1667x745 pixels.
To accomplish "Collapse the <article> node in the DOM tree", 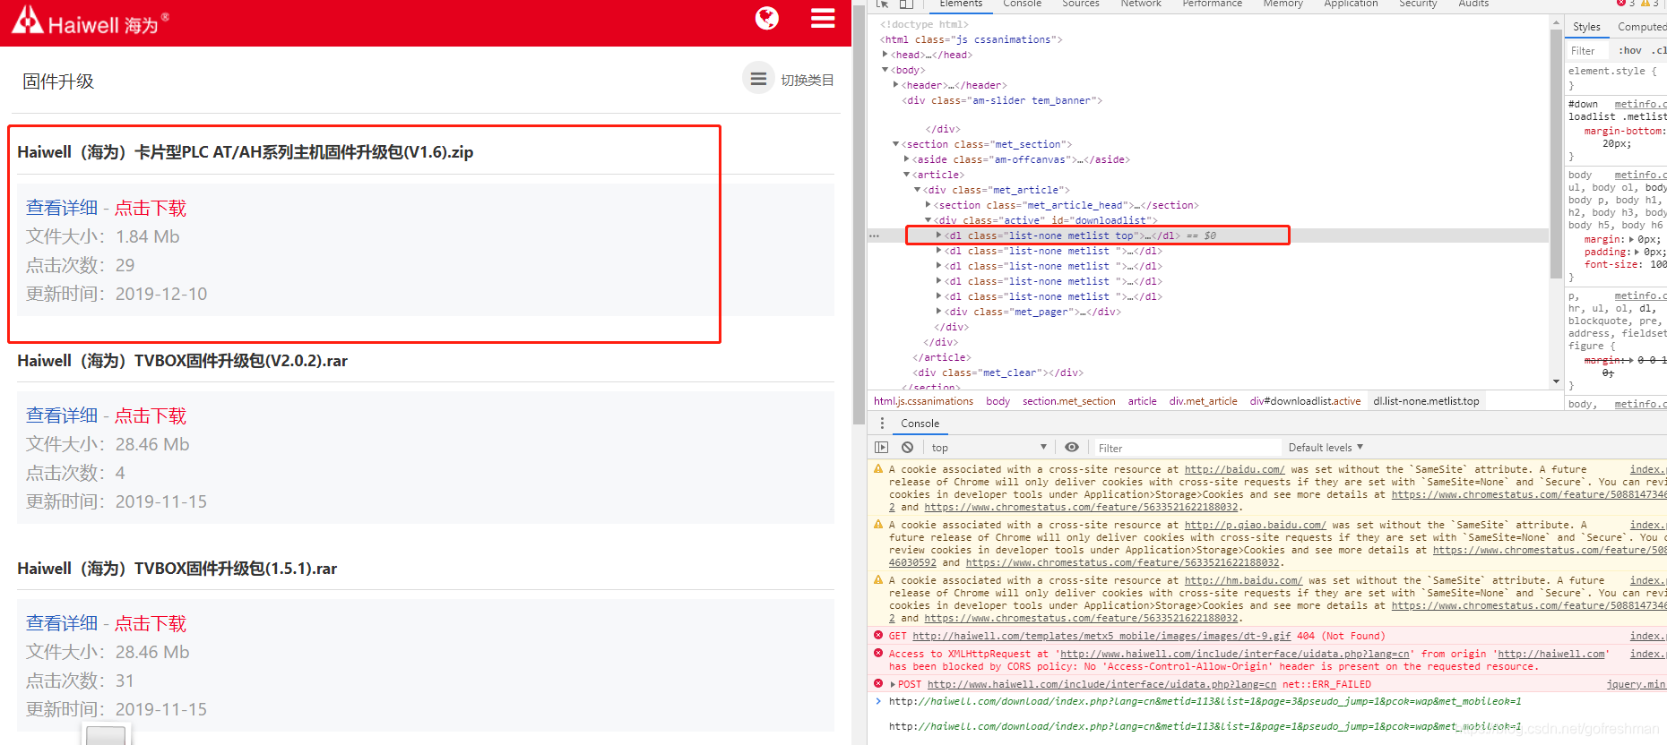I will [907, 175].
